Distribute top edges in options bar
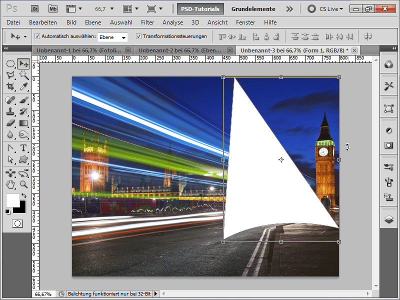400x300 pixels. (295, 36)
